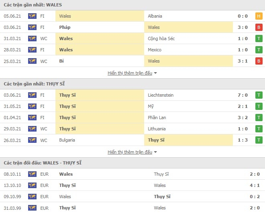
Task: Click the Albania team name
Action: pos(155,16)
